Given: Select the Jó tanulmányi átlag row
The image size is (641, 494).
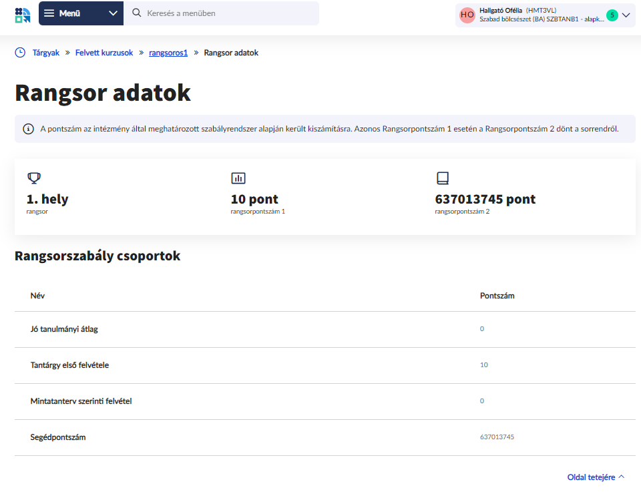Looking at the screenshot, I should coord(64,329).
